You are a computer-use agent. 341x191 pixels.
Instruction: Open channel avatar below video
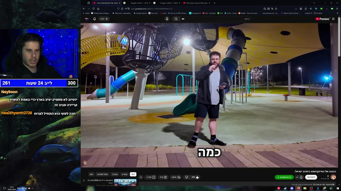(333, 177)
